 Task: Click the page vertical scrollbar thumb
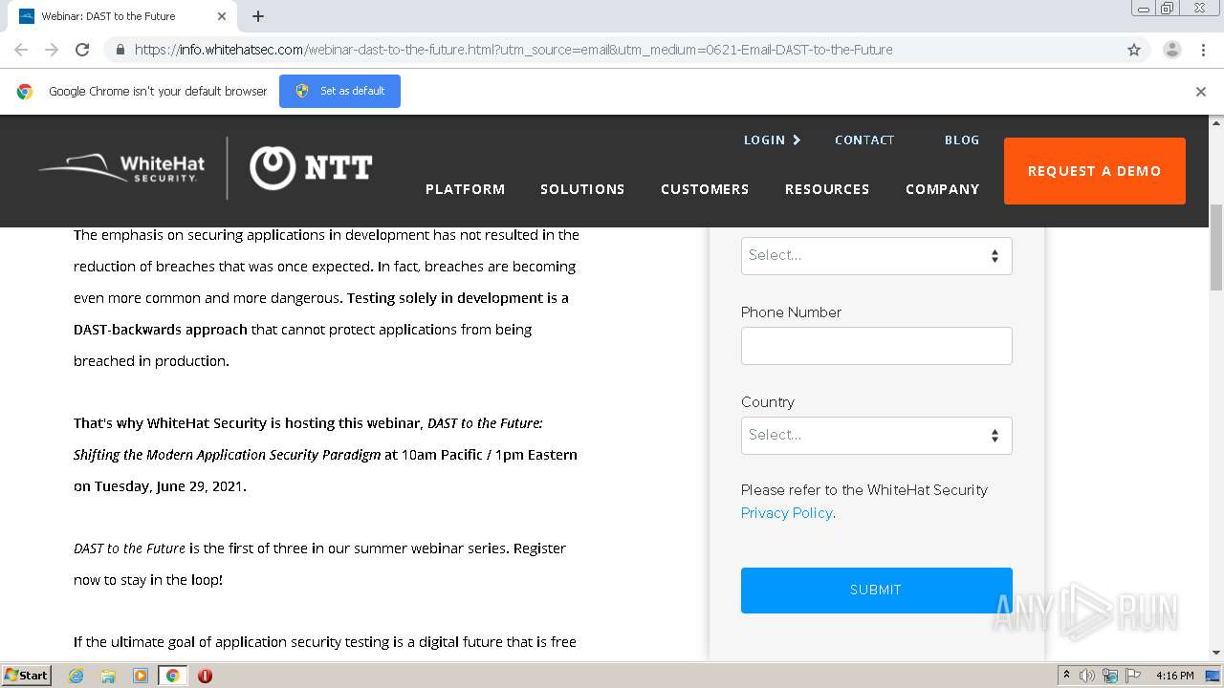1216,247
